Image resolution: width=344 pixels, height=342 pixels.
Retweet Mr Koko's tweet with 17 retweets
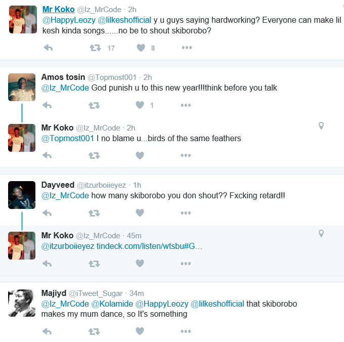[95, 48]
